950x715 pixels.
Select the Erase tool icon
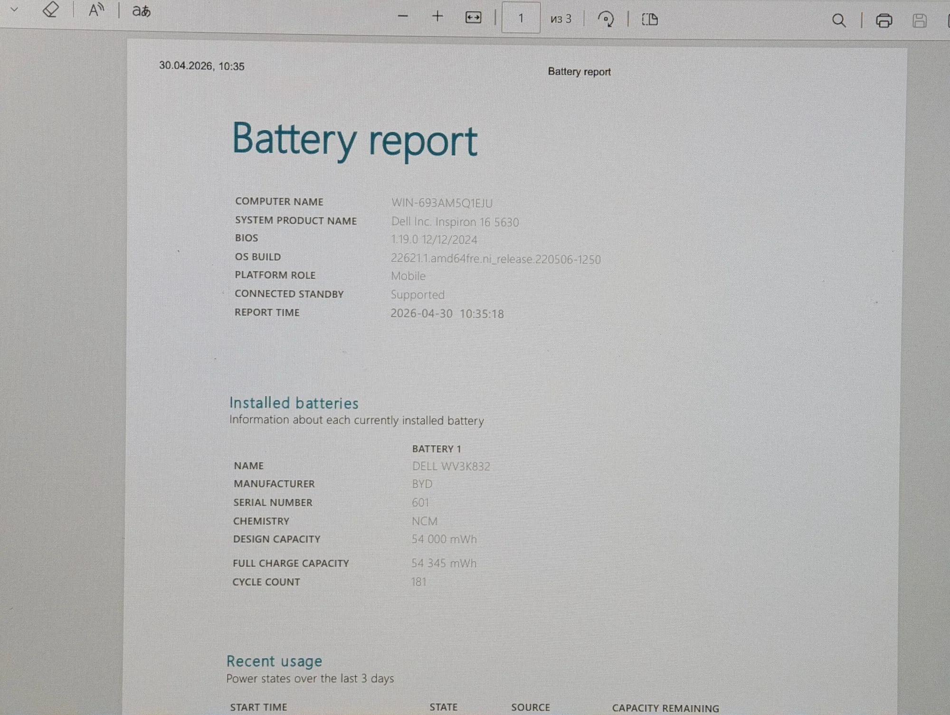51,9
